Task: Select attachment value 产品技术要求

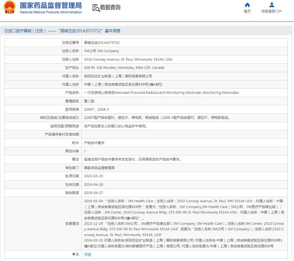Action: pyautogui.click(x=94, y=143)
